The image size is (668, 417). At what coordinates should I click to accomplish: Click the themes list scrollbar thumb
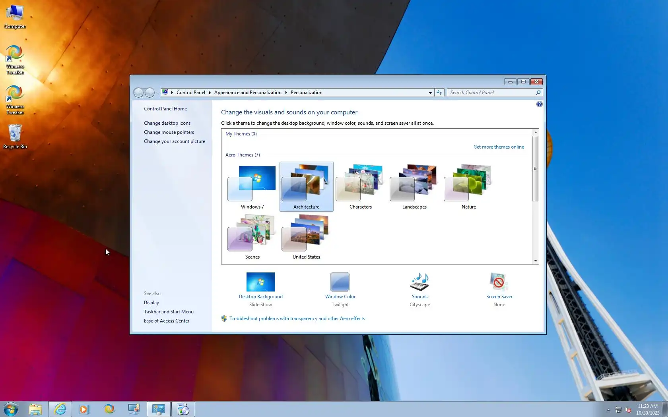(x=536, y=168)
